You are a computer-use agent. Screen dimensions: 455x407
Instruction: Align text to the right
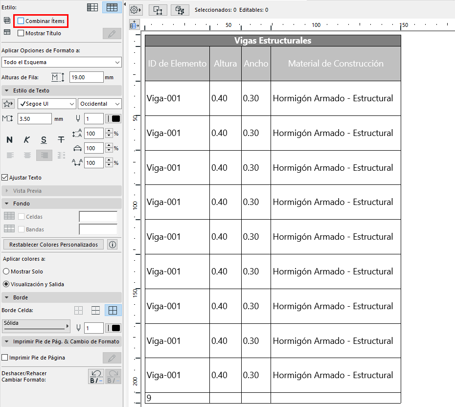[x=44, y=156]
